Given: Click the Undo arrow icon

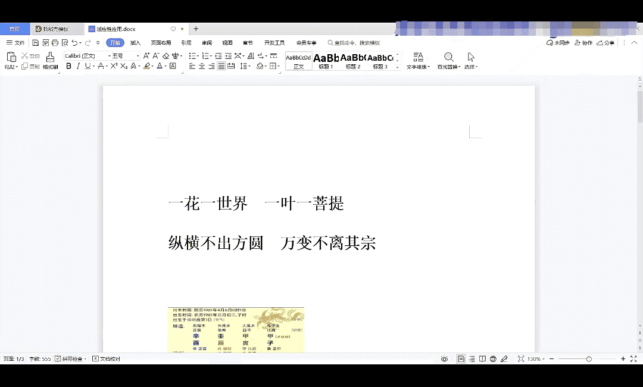Looking at the screenshot, I should coord(74,43).
